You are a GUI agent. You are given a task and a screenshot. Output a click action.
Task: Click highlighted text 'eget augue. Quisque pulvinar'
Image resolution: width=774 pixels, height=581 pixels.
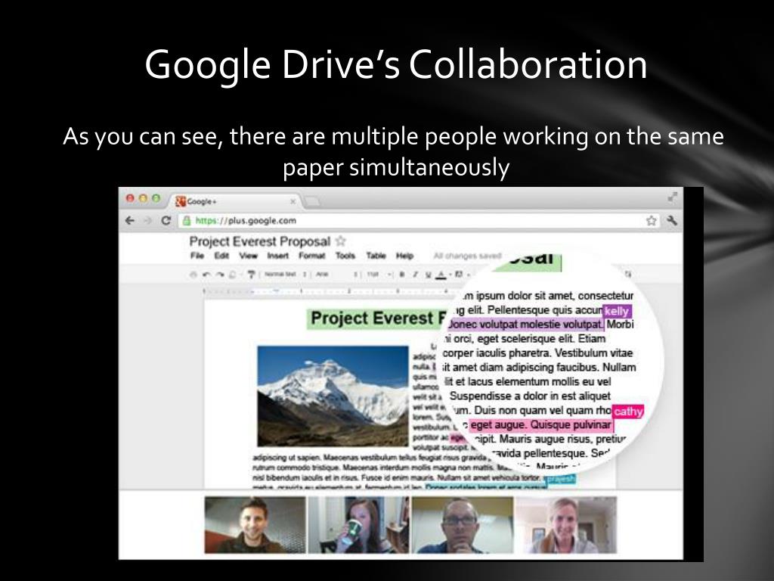click(x=540, y=425)
